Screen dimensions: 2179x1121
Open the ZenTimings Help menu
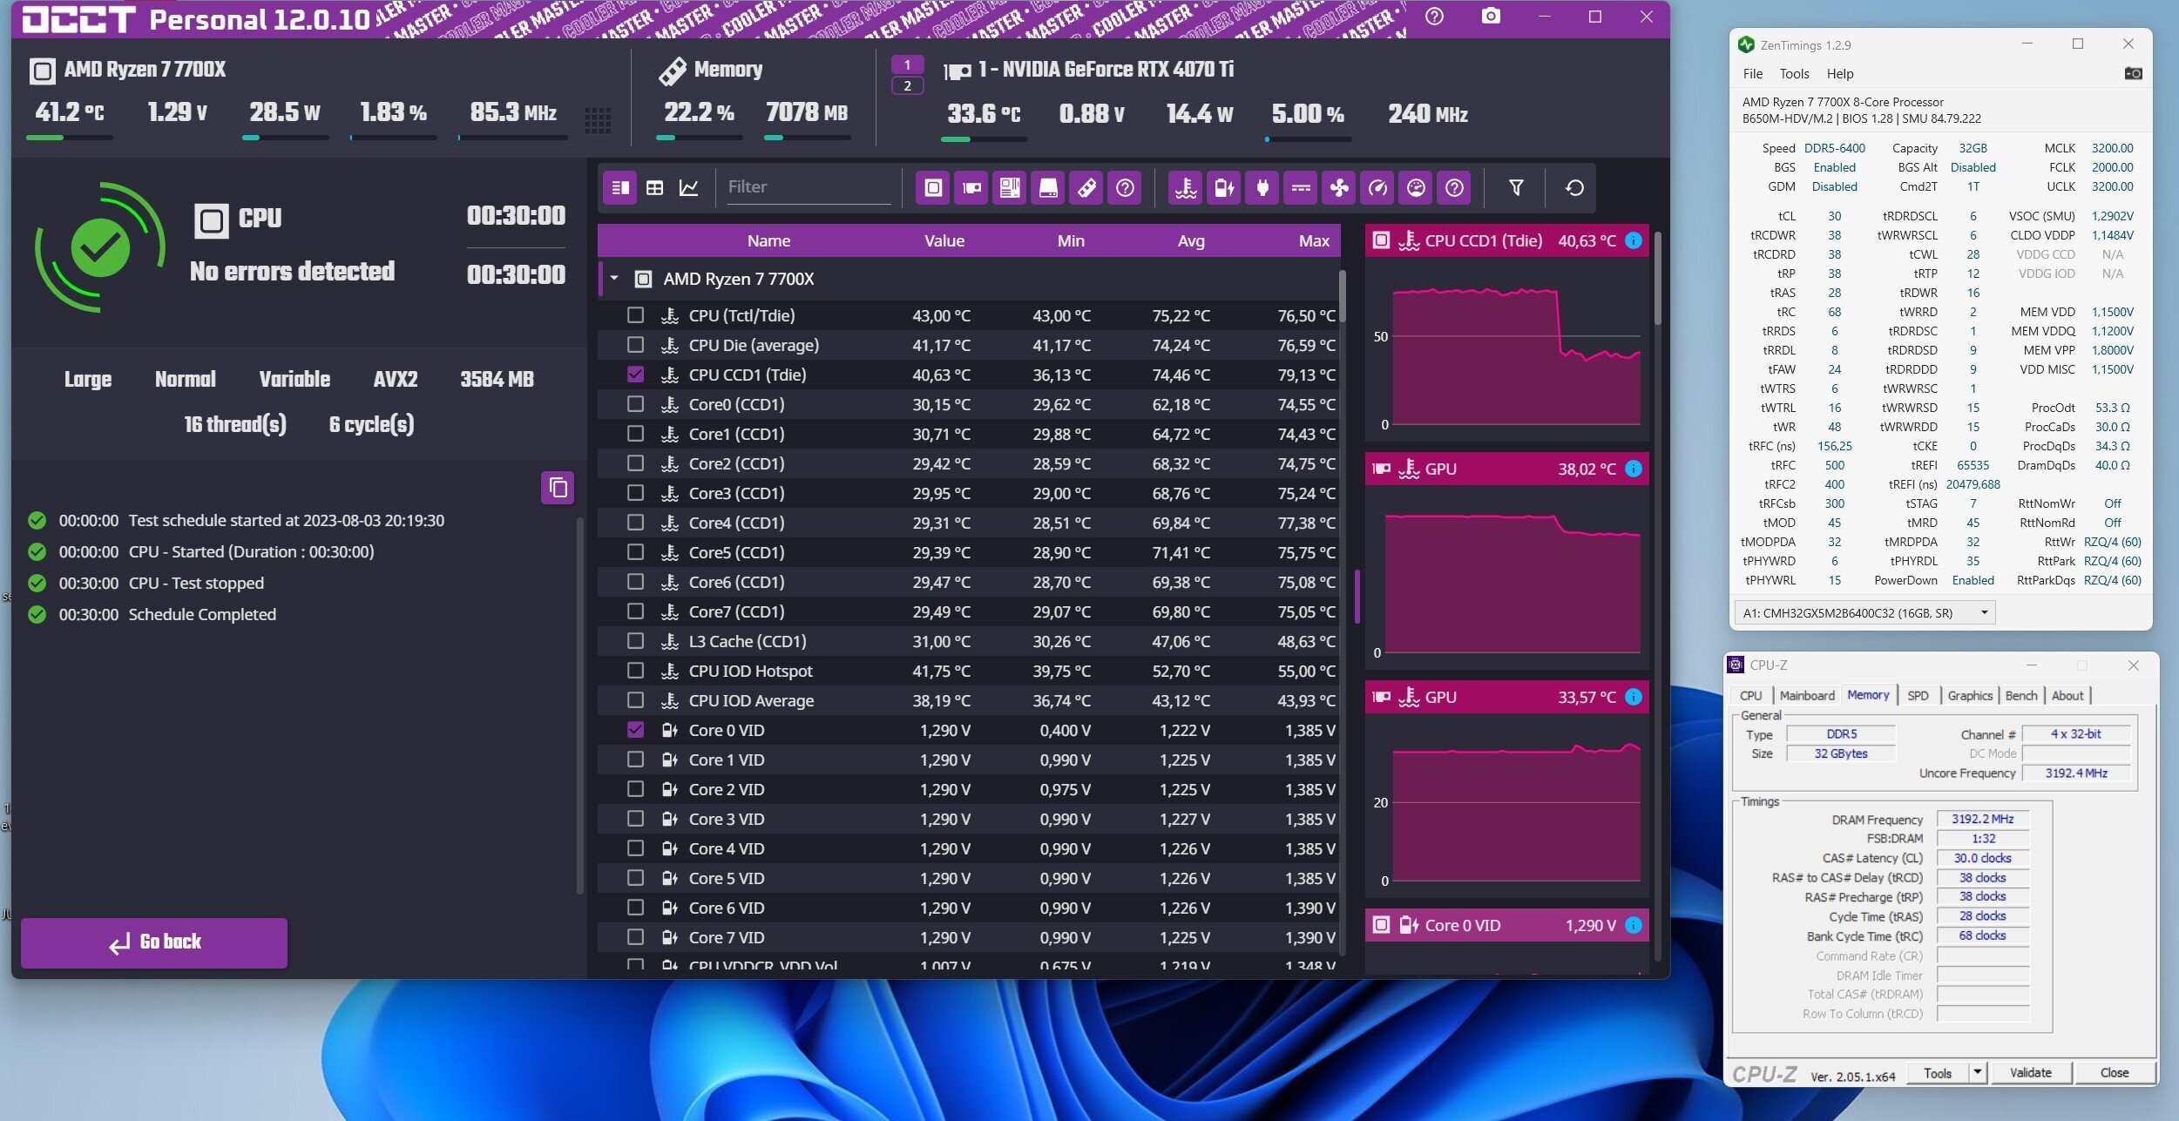point(1840,74)
